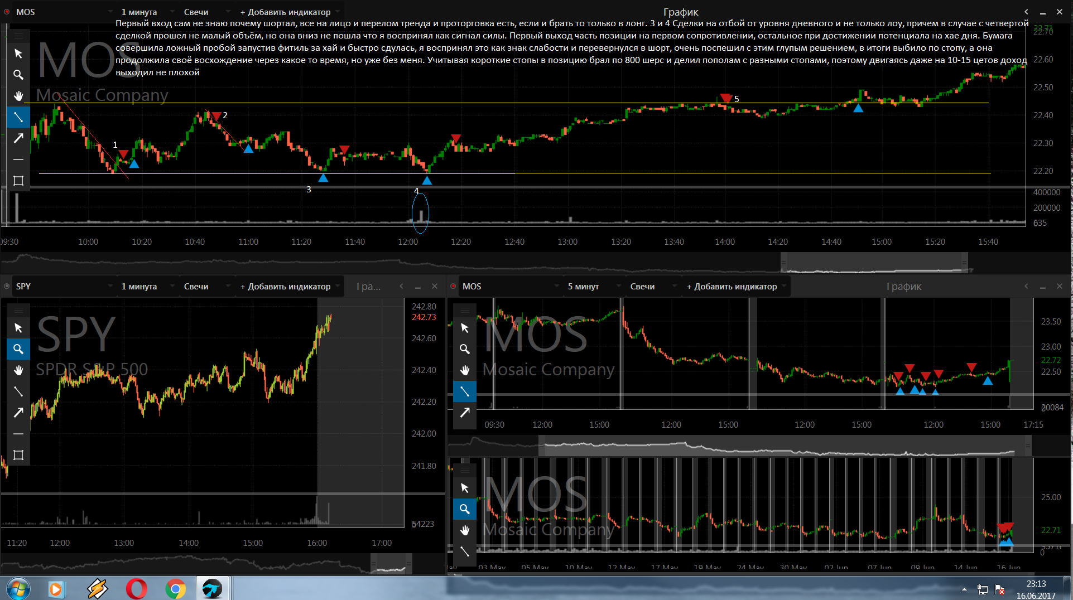Choose the hand pan tool in SPY chart
Image resolution: width=1073 pixels, height=600 pixels.
pos(18,370)
